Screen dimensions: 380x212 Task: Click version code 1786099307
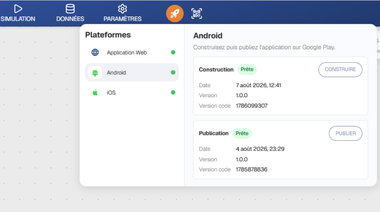252,106
